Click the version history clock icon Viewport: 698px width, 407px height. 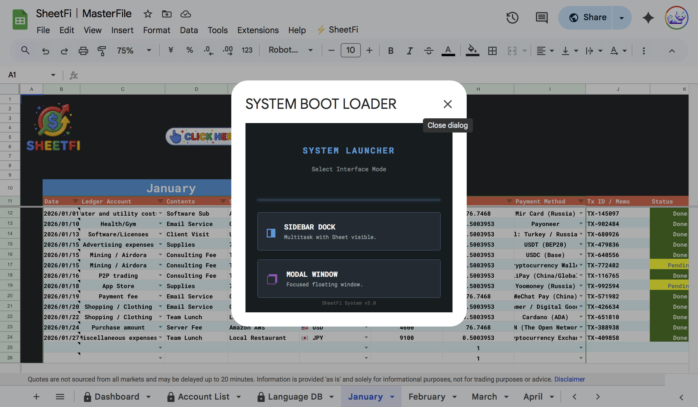[x=512, y=18]
